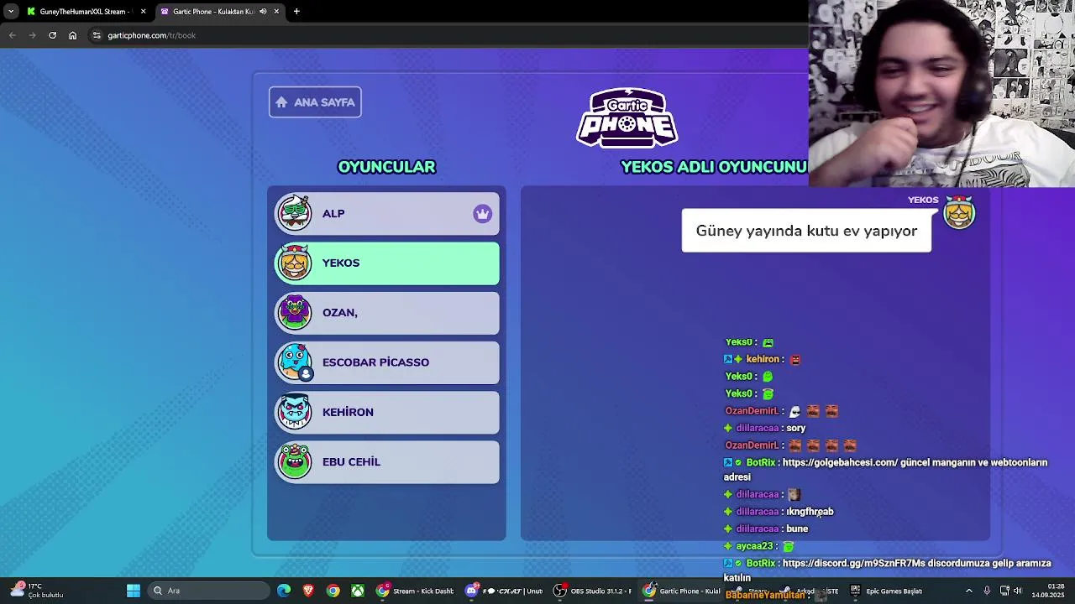Open the golgebahcesi.com link in chat
This screenshot has height=604, width=1075.
tap(840, 463)
